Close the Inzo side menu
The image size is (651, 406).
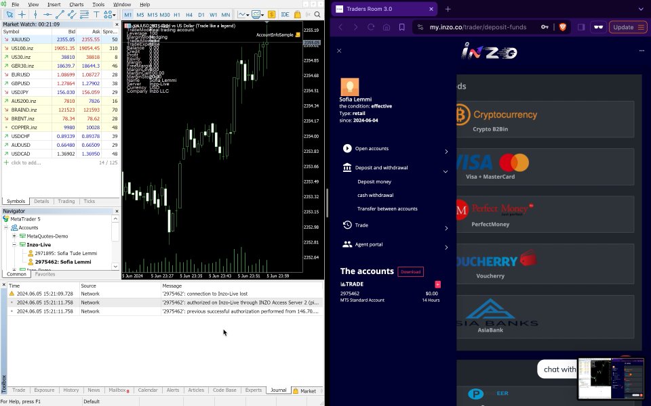[x=339, y=51]
